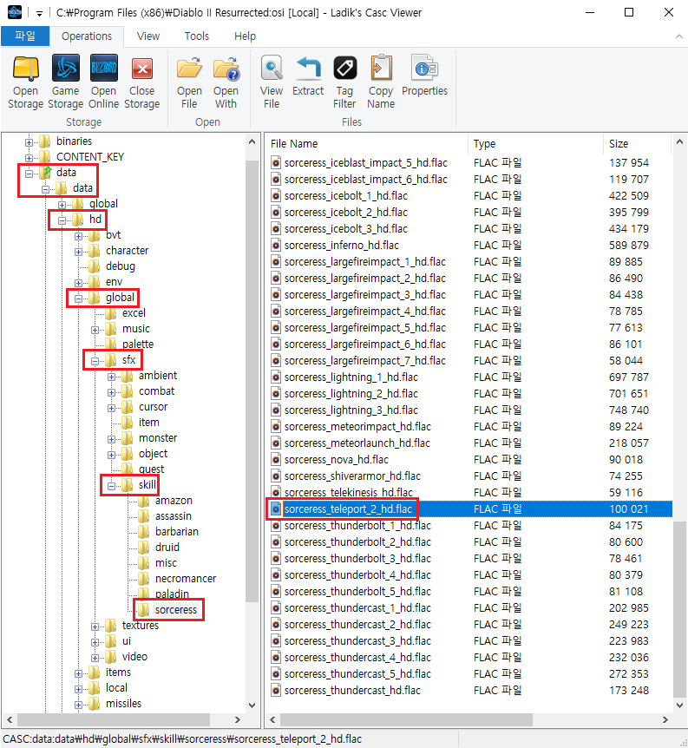This screenshot has height=748, width=688.
Task: Click the Game Storage icon
Action: (x=65, y=68)
